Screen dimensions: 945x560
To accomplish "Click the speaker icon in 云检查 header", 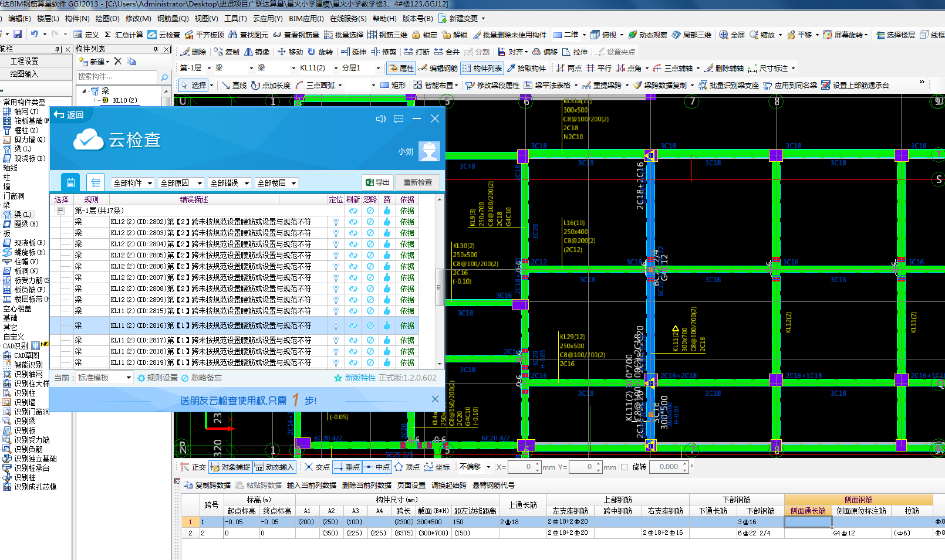I will [x=381, y=118].
